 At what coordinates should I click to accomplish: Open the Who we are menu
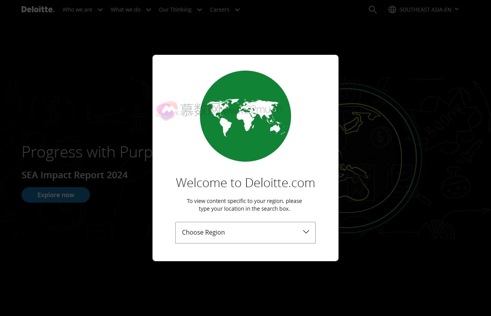click(77, 10)
